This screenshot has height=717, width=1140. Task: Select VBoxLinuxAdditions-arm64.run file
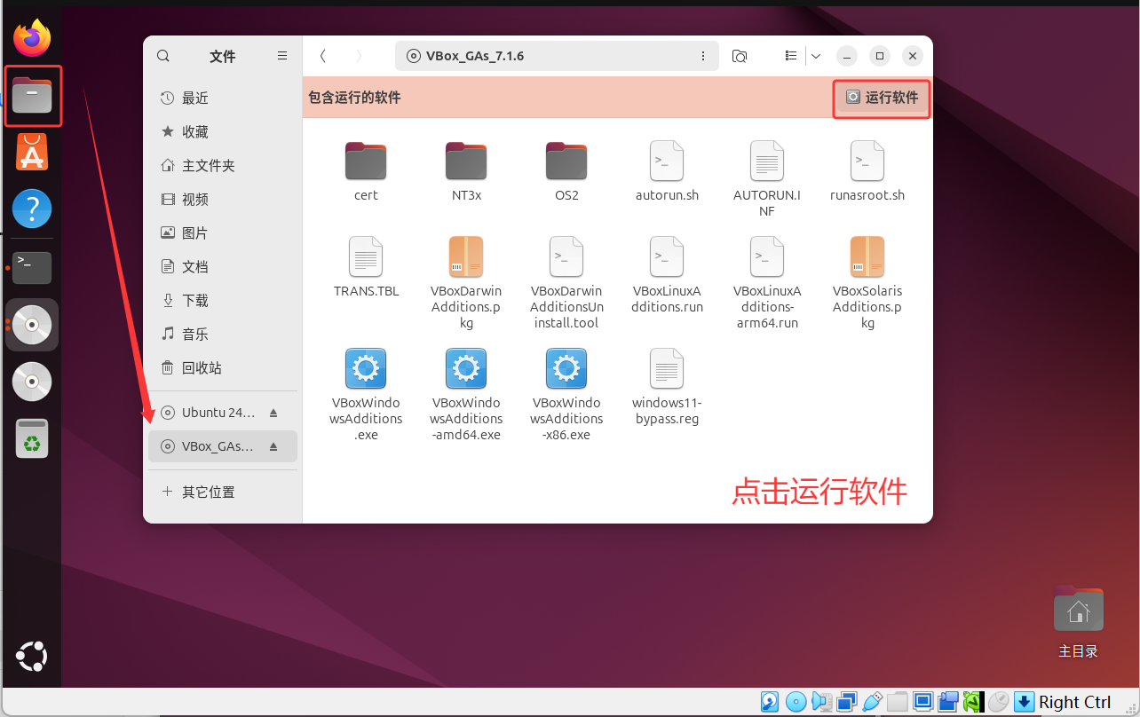pyautogui.click(x=767, y=283)
